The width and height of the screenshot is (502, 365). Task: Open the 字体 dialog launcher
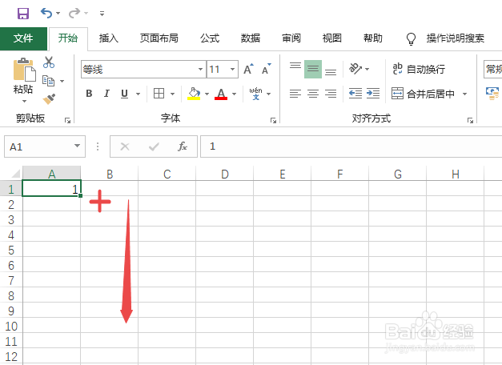273,120
